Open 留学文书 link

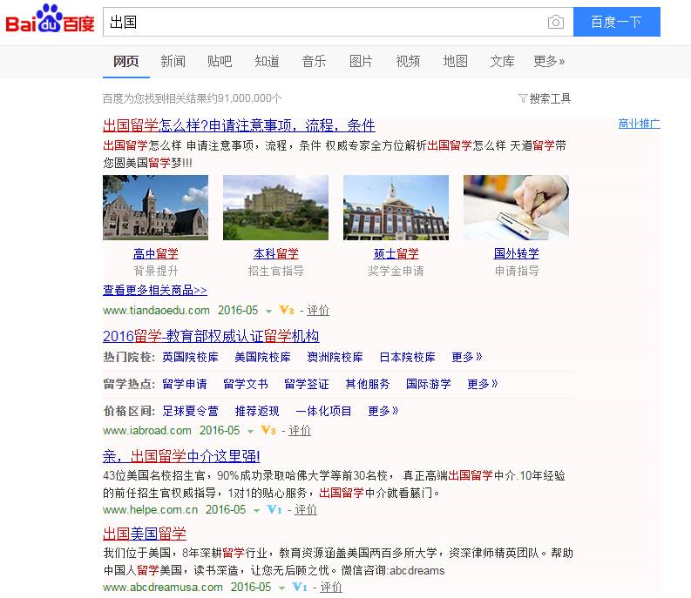pyautogui.click(x=246, y=384)
